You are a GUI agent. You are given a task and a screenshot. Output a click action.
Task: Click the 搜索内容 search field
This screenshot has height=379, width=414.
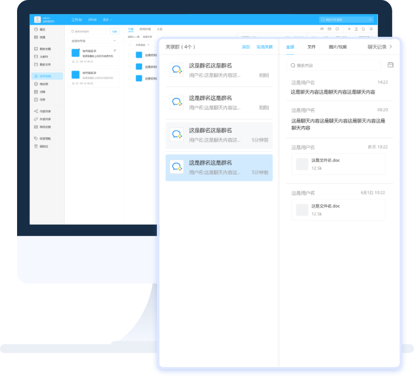[334, 66]
